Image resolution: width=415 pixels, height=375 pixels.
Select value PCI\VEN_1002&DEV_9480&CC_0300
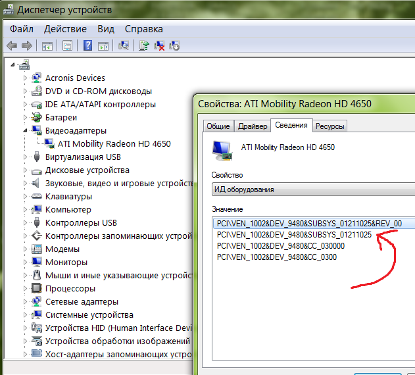coord(277,257)
